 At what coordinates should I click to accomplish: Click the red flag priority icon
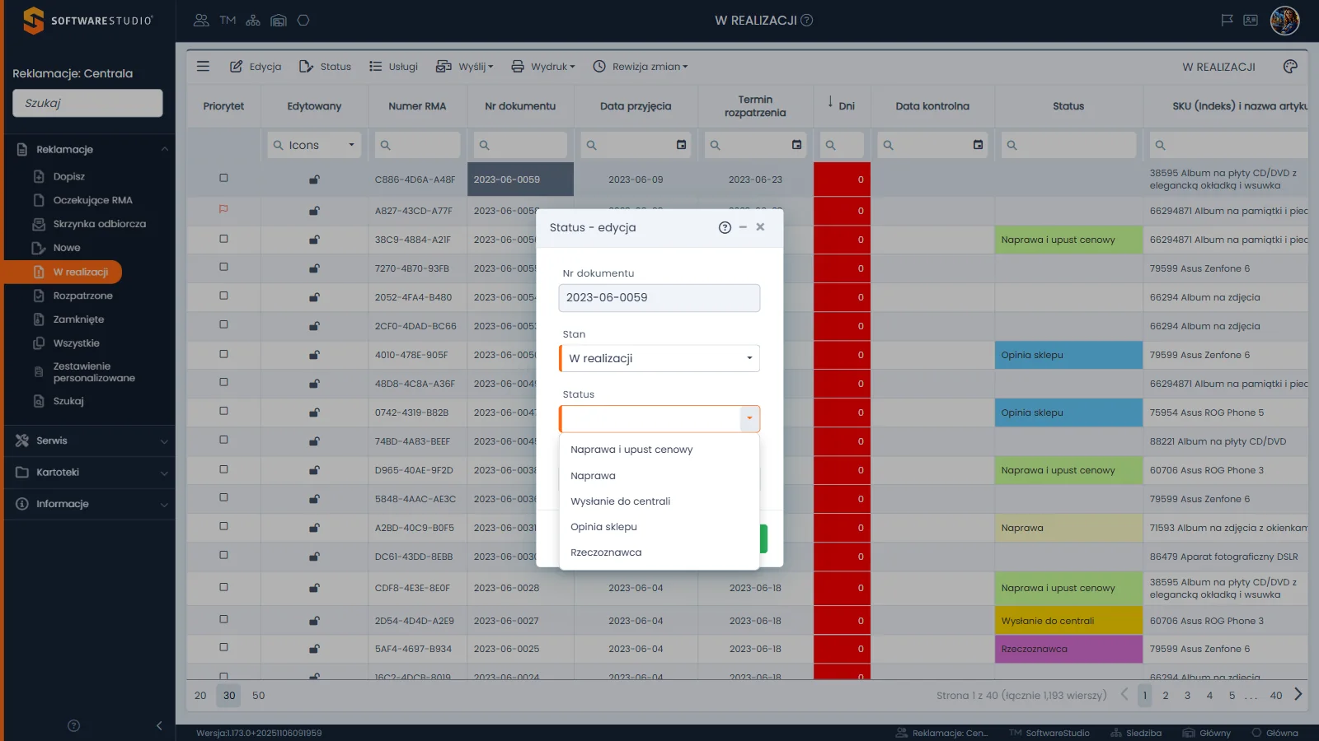pos(223,210)
